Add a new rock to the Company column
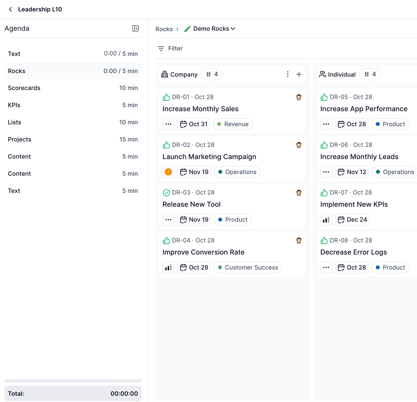The width and height of the screenshot is (417, 402). point(299,74)
